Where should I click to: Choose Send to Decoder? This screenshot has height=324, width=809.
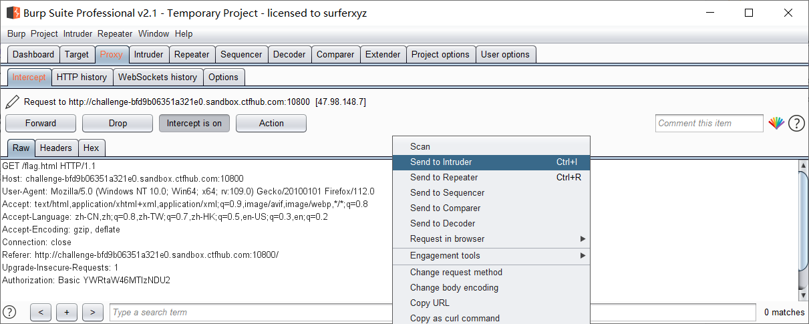[x=491, y=224]
